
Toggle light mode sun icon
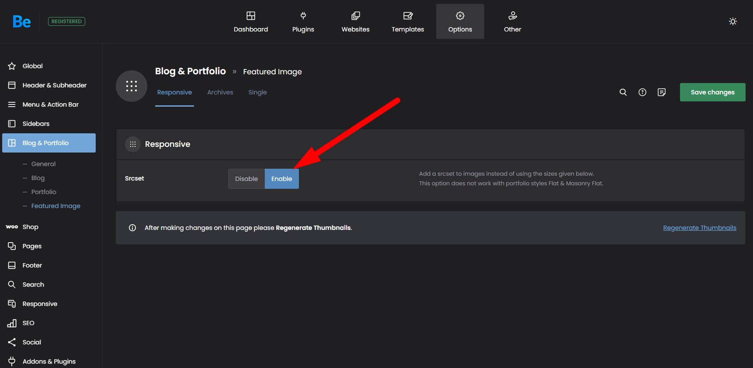tap(732, 21)
